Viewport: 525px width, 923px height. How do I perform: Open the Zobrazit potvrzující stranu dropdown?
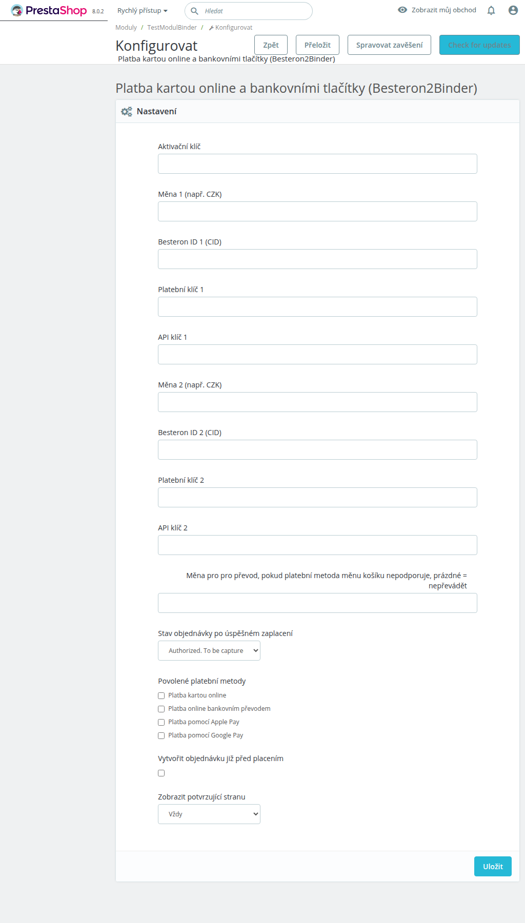pyautogui.click(x=209, y=814)
